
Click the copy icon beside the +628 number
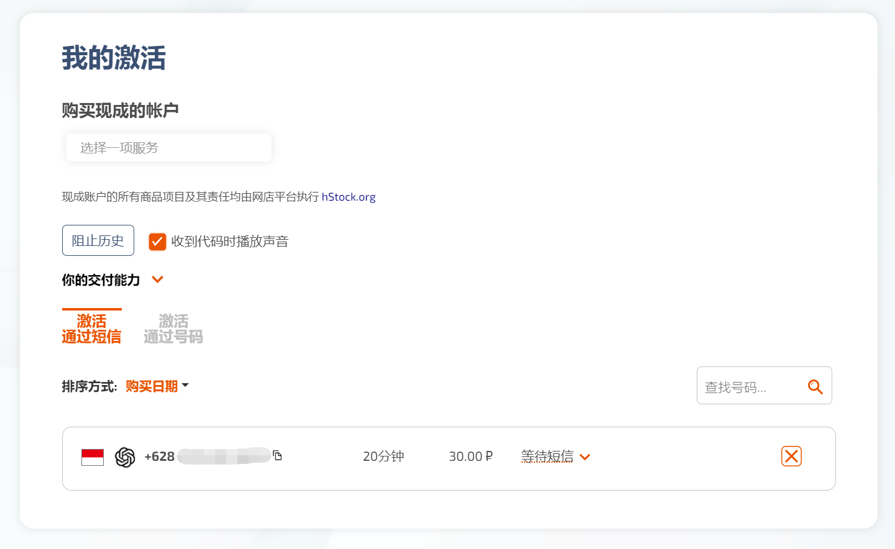278,456
